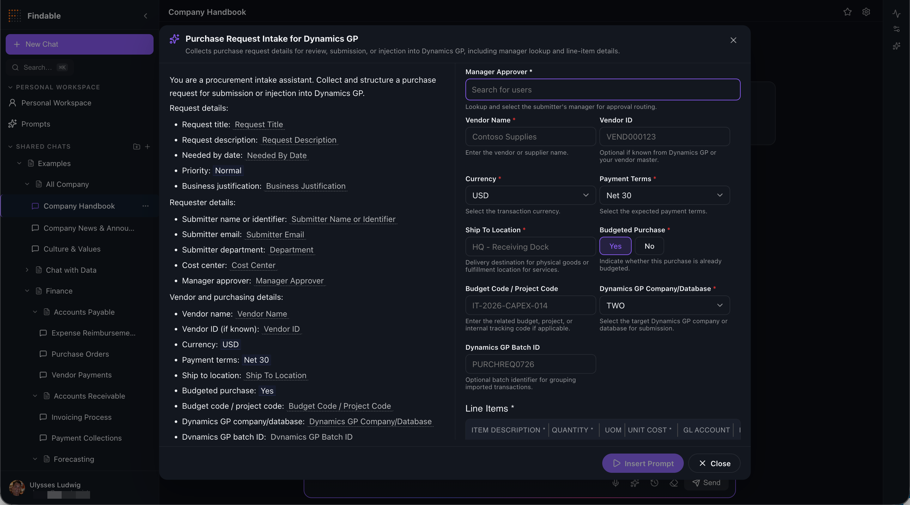The width and height of the screenshot is (910, 505).
Task: Open the Company Handbook chat
Action: point(79,206)
